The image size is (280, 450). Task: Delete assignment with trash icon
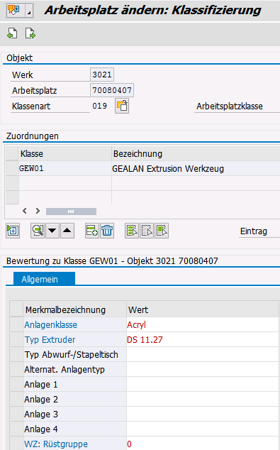107,231
